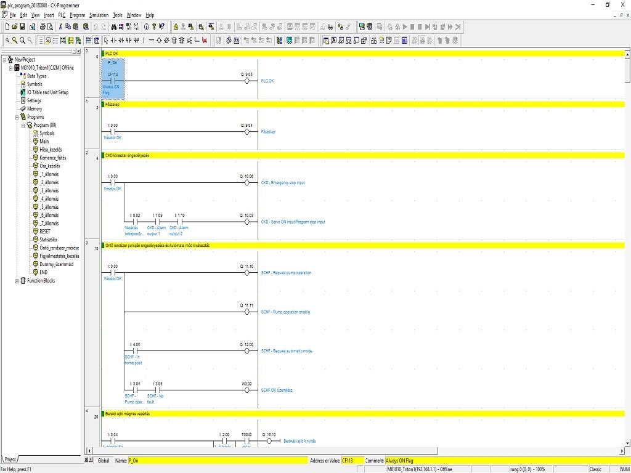The height and width of the screenshot is (473, 631).
Task: Click the About info icon
Action: pos(147,27)
